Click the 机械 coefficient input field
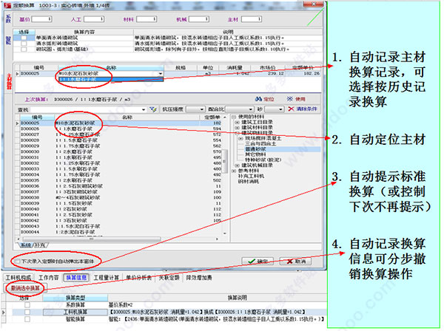 pos(199,19)
